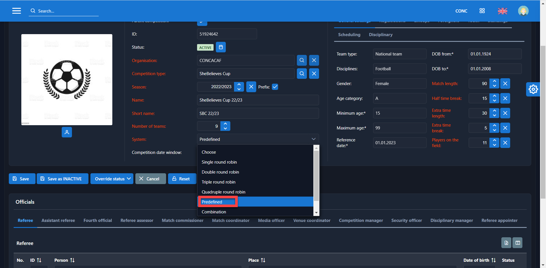Toggle column view icon in Referee table
546x268 pixels.
coord(518,243)
